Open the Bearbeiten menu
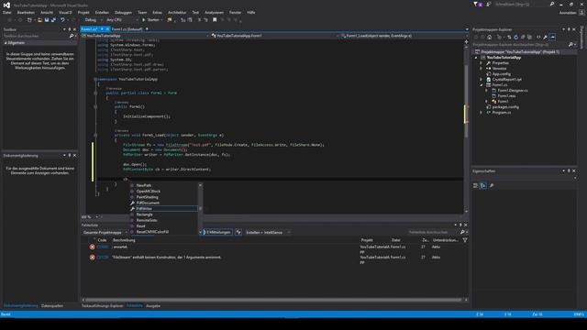This screenshot has width=587, height=330. (x=26, y=12)
